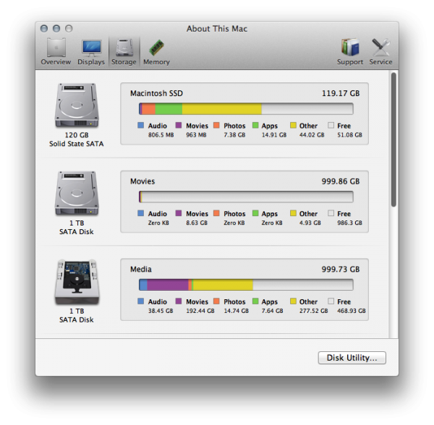Screen dimensions: 434x425
Task: Click the '468.93 GB' Free value
Action: 352,311
